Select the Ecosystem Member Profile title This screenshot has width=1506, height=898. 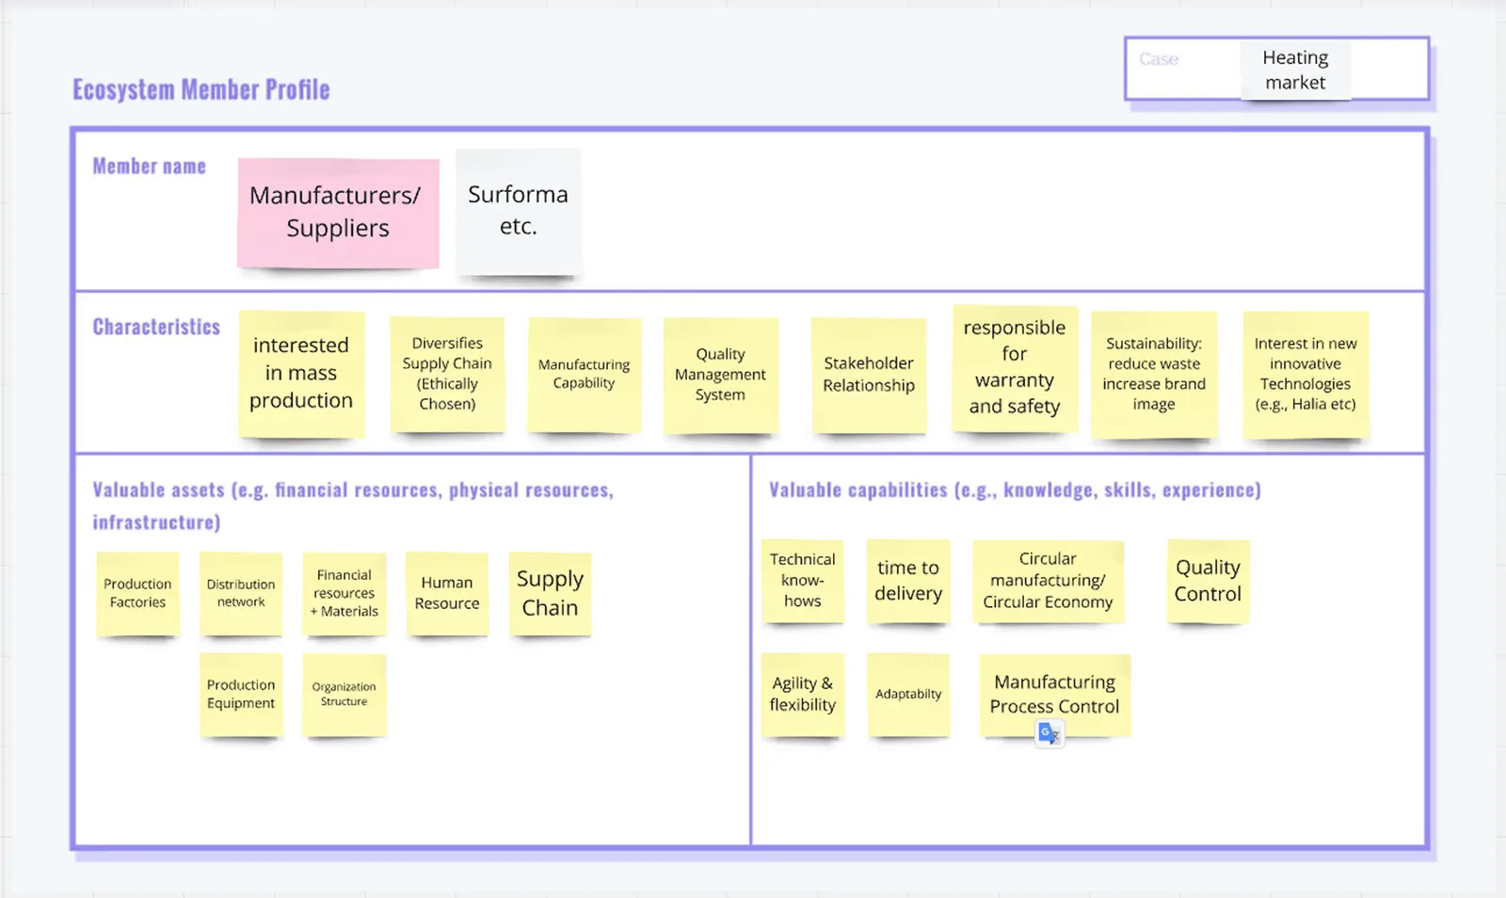pos(200,88)
